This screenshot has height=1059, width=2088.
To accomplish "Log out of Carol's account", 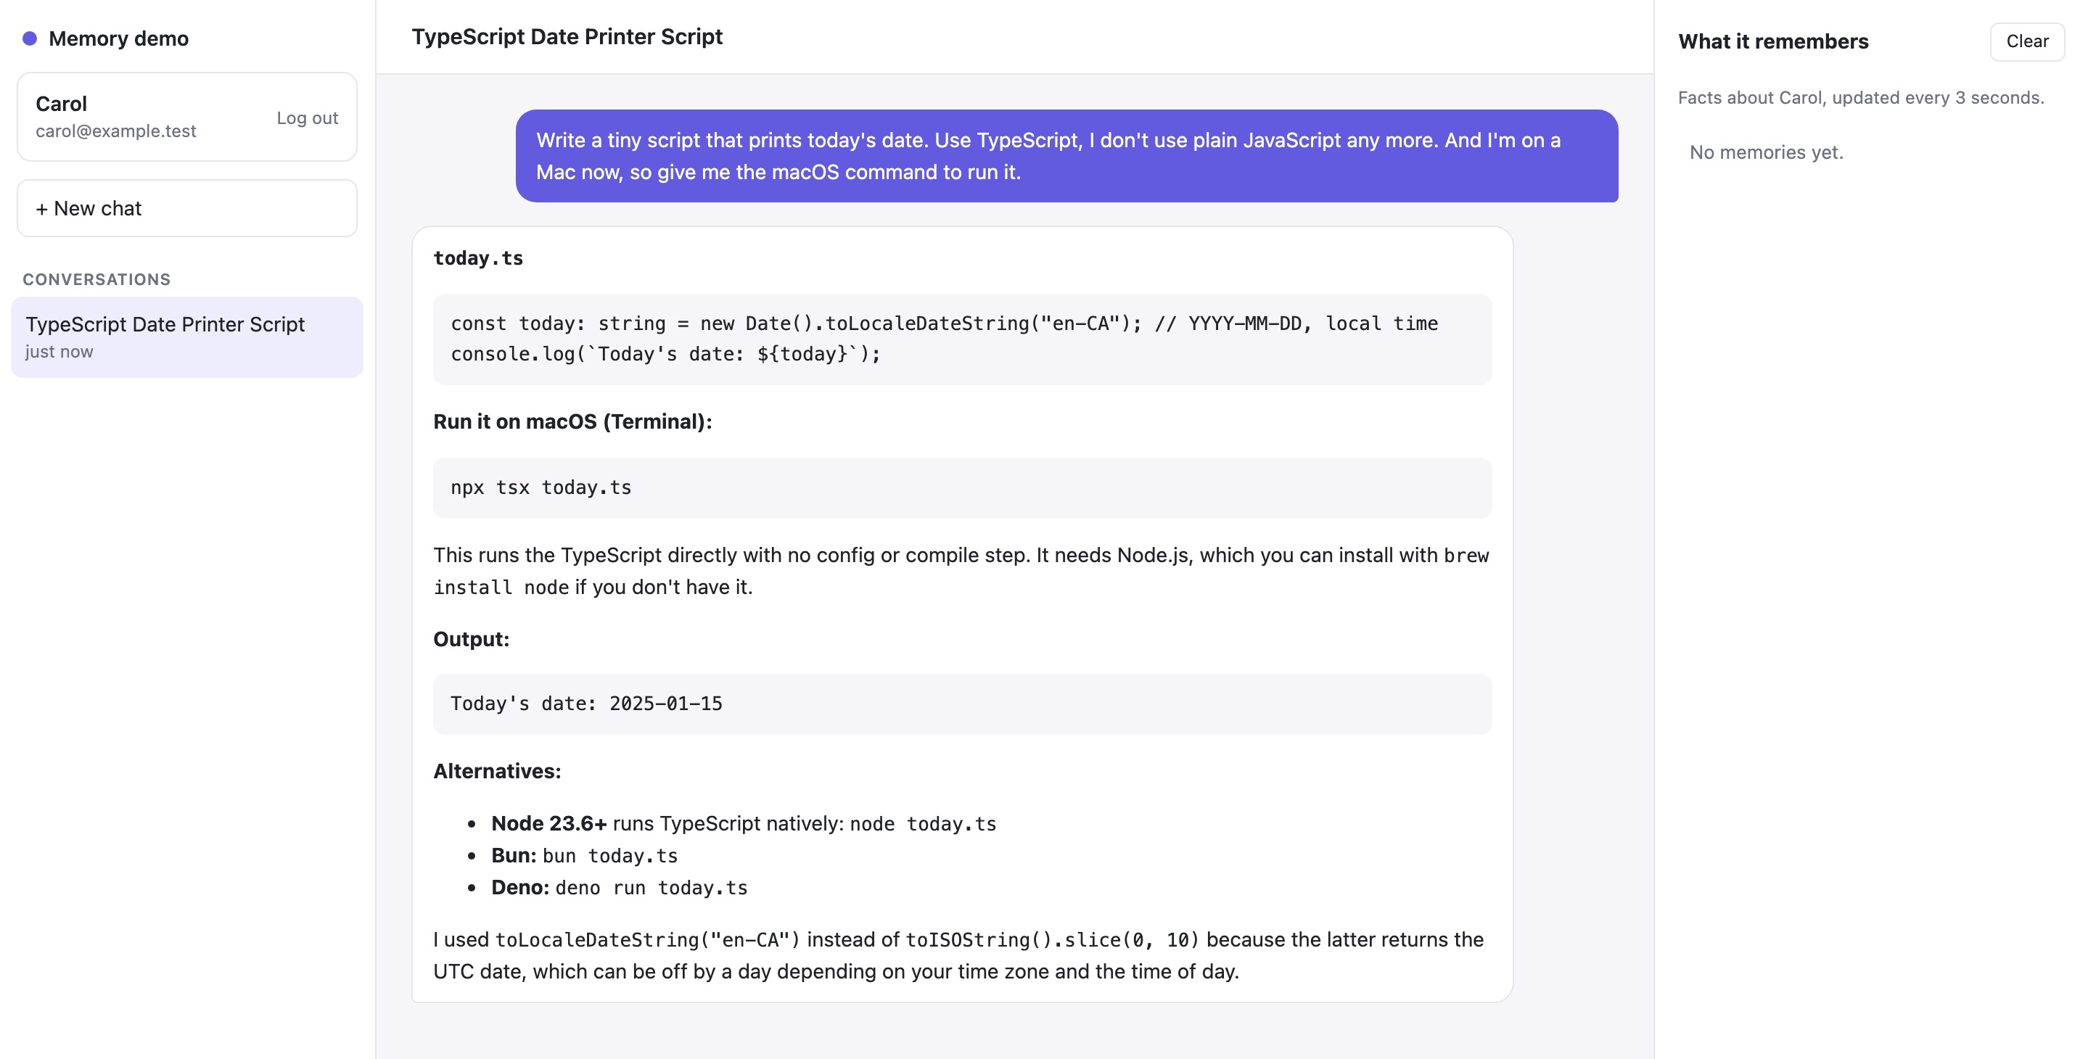I will (x=307, y=118).
